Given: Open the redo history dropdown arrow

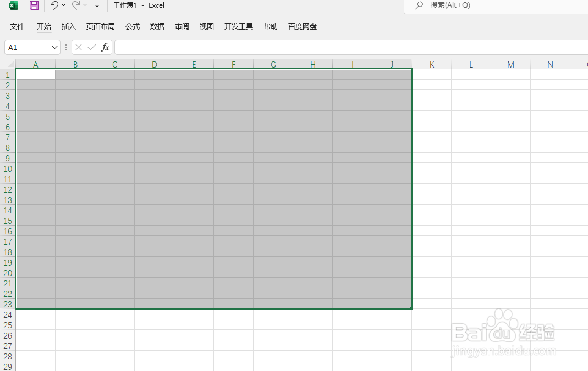Looking at the screenshot, I should [85, 5].
